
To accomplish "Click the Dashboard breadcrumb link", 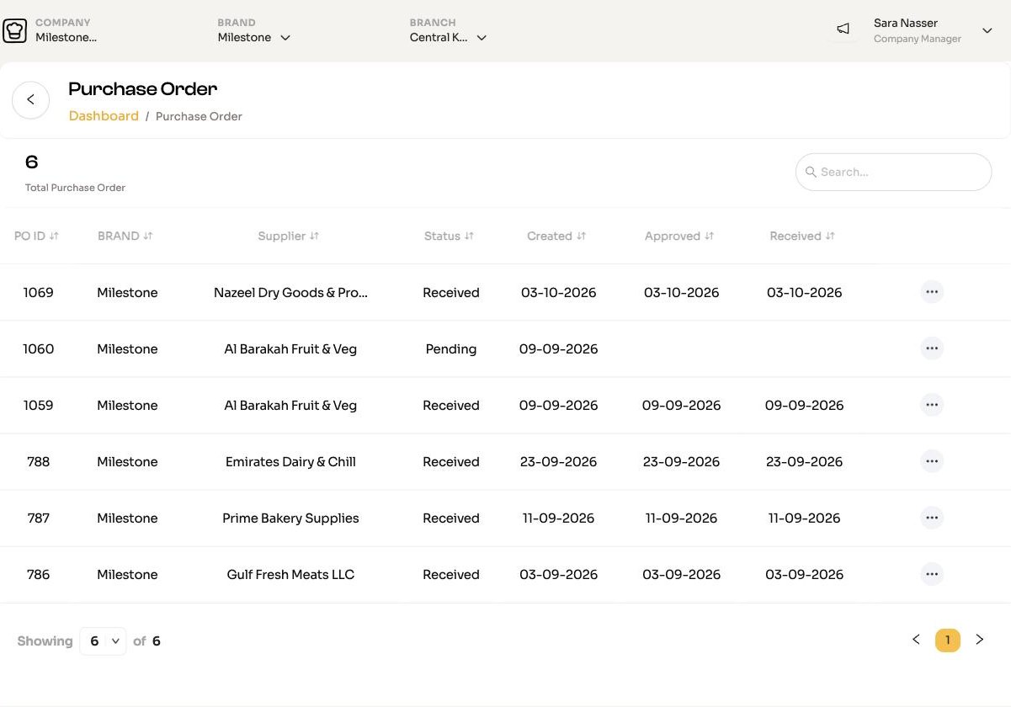I will point(104,116).
